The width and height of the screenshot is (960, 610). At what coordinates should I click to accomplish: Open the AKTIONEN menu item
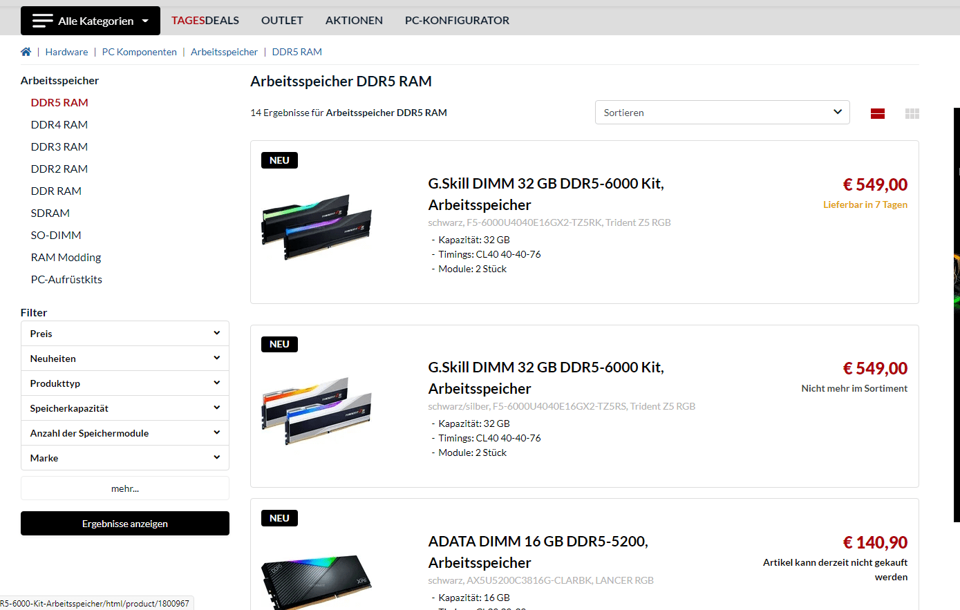(x=354, y=21)
